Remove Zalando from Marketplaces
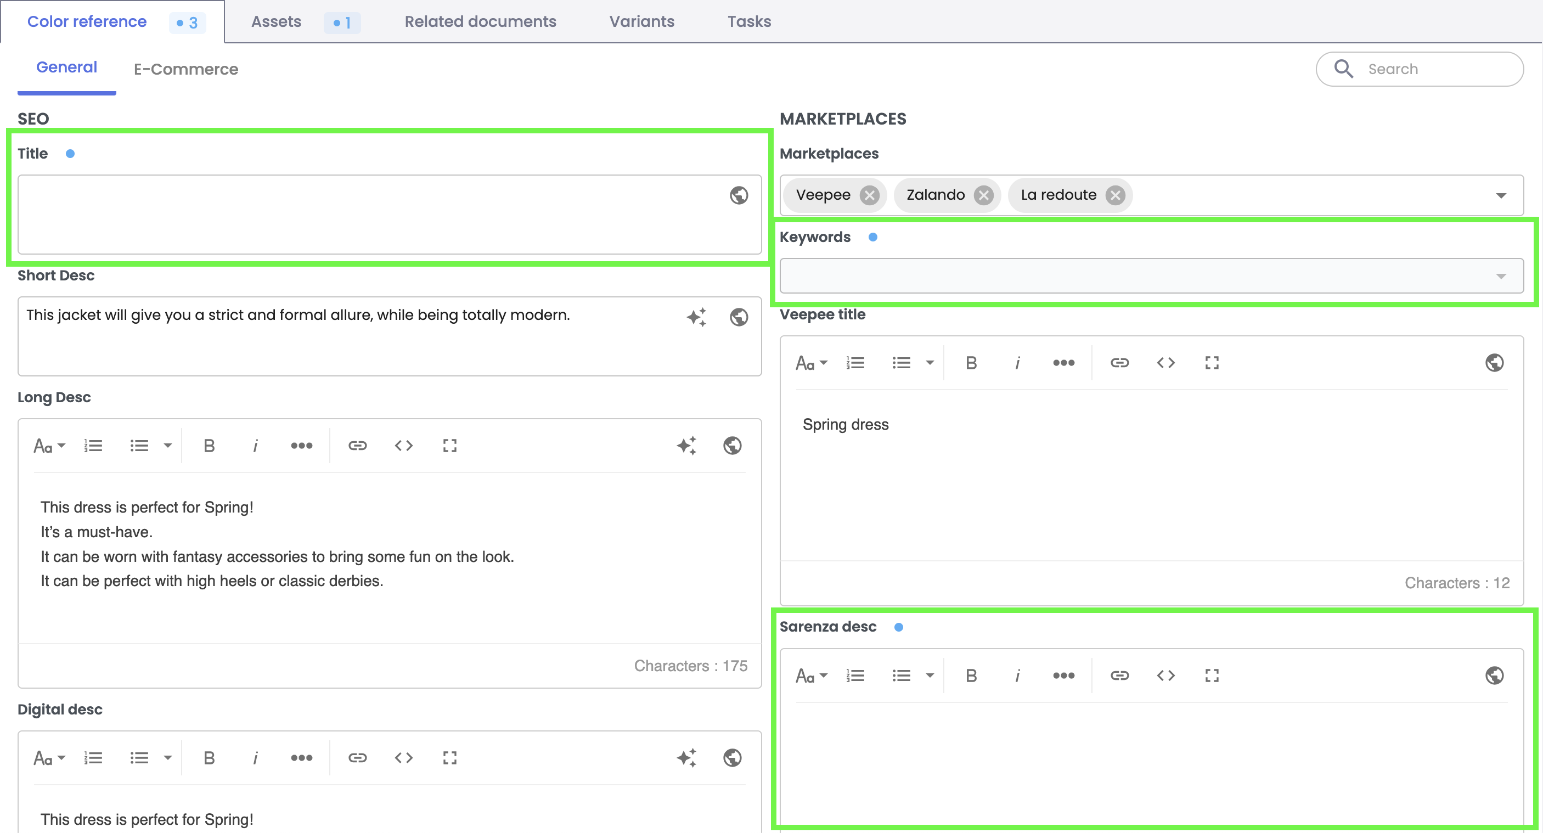This screenshot has width=1543, height=833. pos(983,195)
